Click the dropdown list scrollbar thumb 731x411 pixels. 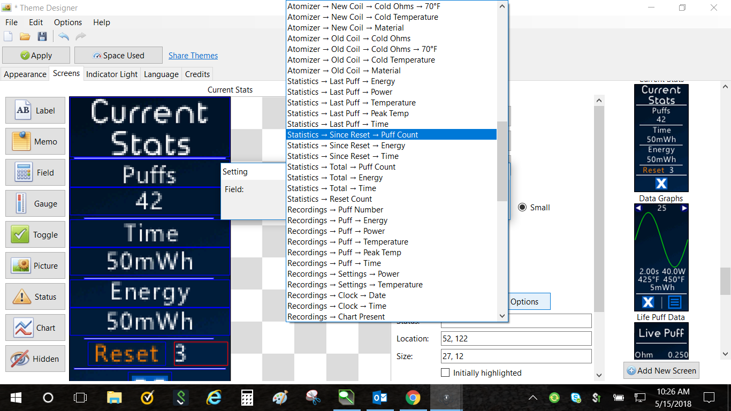point(502,161)
